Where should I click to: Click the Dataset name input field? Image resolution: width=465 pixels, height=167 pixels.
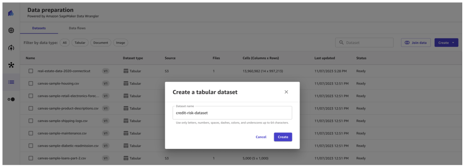pyautogui.click(x=232, y=113)
